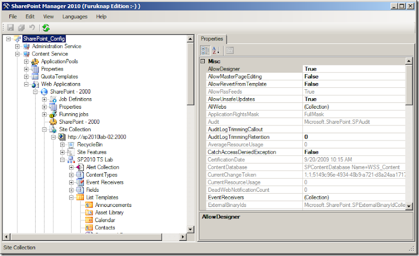
Task: Click the property grid scrollbar down arrow
Action: click(x=409, y=206)
